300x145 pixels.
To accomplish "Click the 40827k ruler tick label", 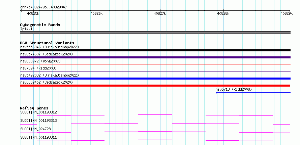I will 160,13.
